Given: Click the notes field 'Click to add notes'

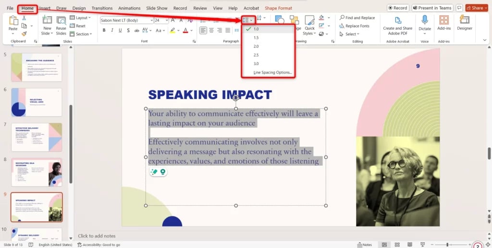Looking at the screenshot, I should coord(97,236).
